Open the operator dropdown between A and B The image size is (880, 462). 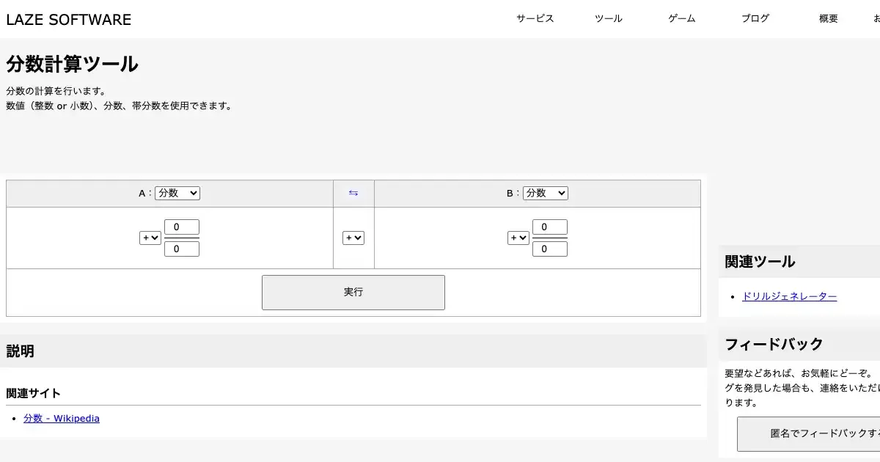tap(353, 238)
